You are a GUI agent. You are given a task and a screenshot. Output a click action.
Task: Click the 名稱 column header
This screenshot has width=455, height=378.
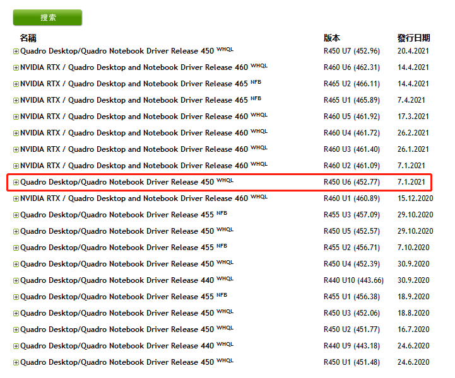point(28,38)
